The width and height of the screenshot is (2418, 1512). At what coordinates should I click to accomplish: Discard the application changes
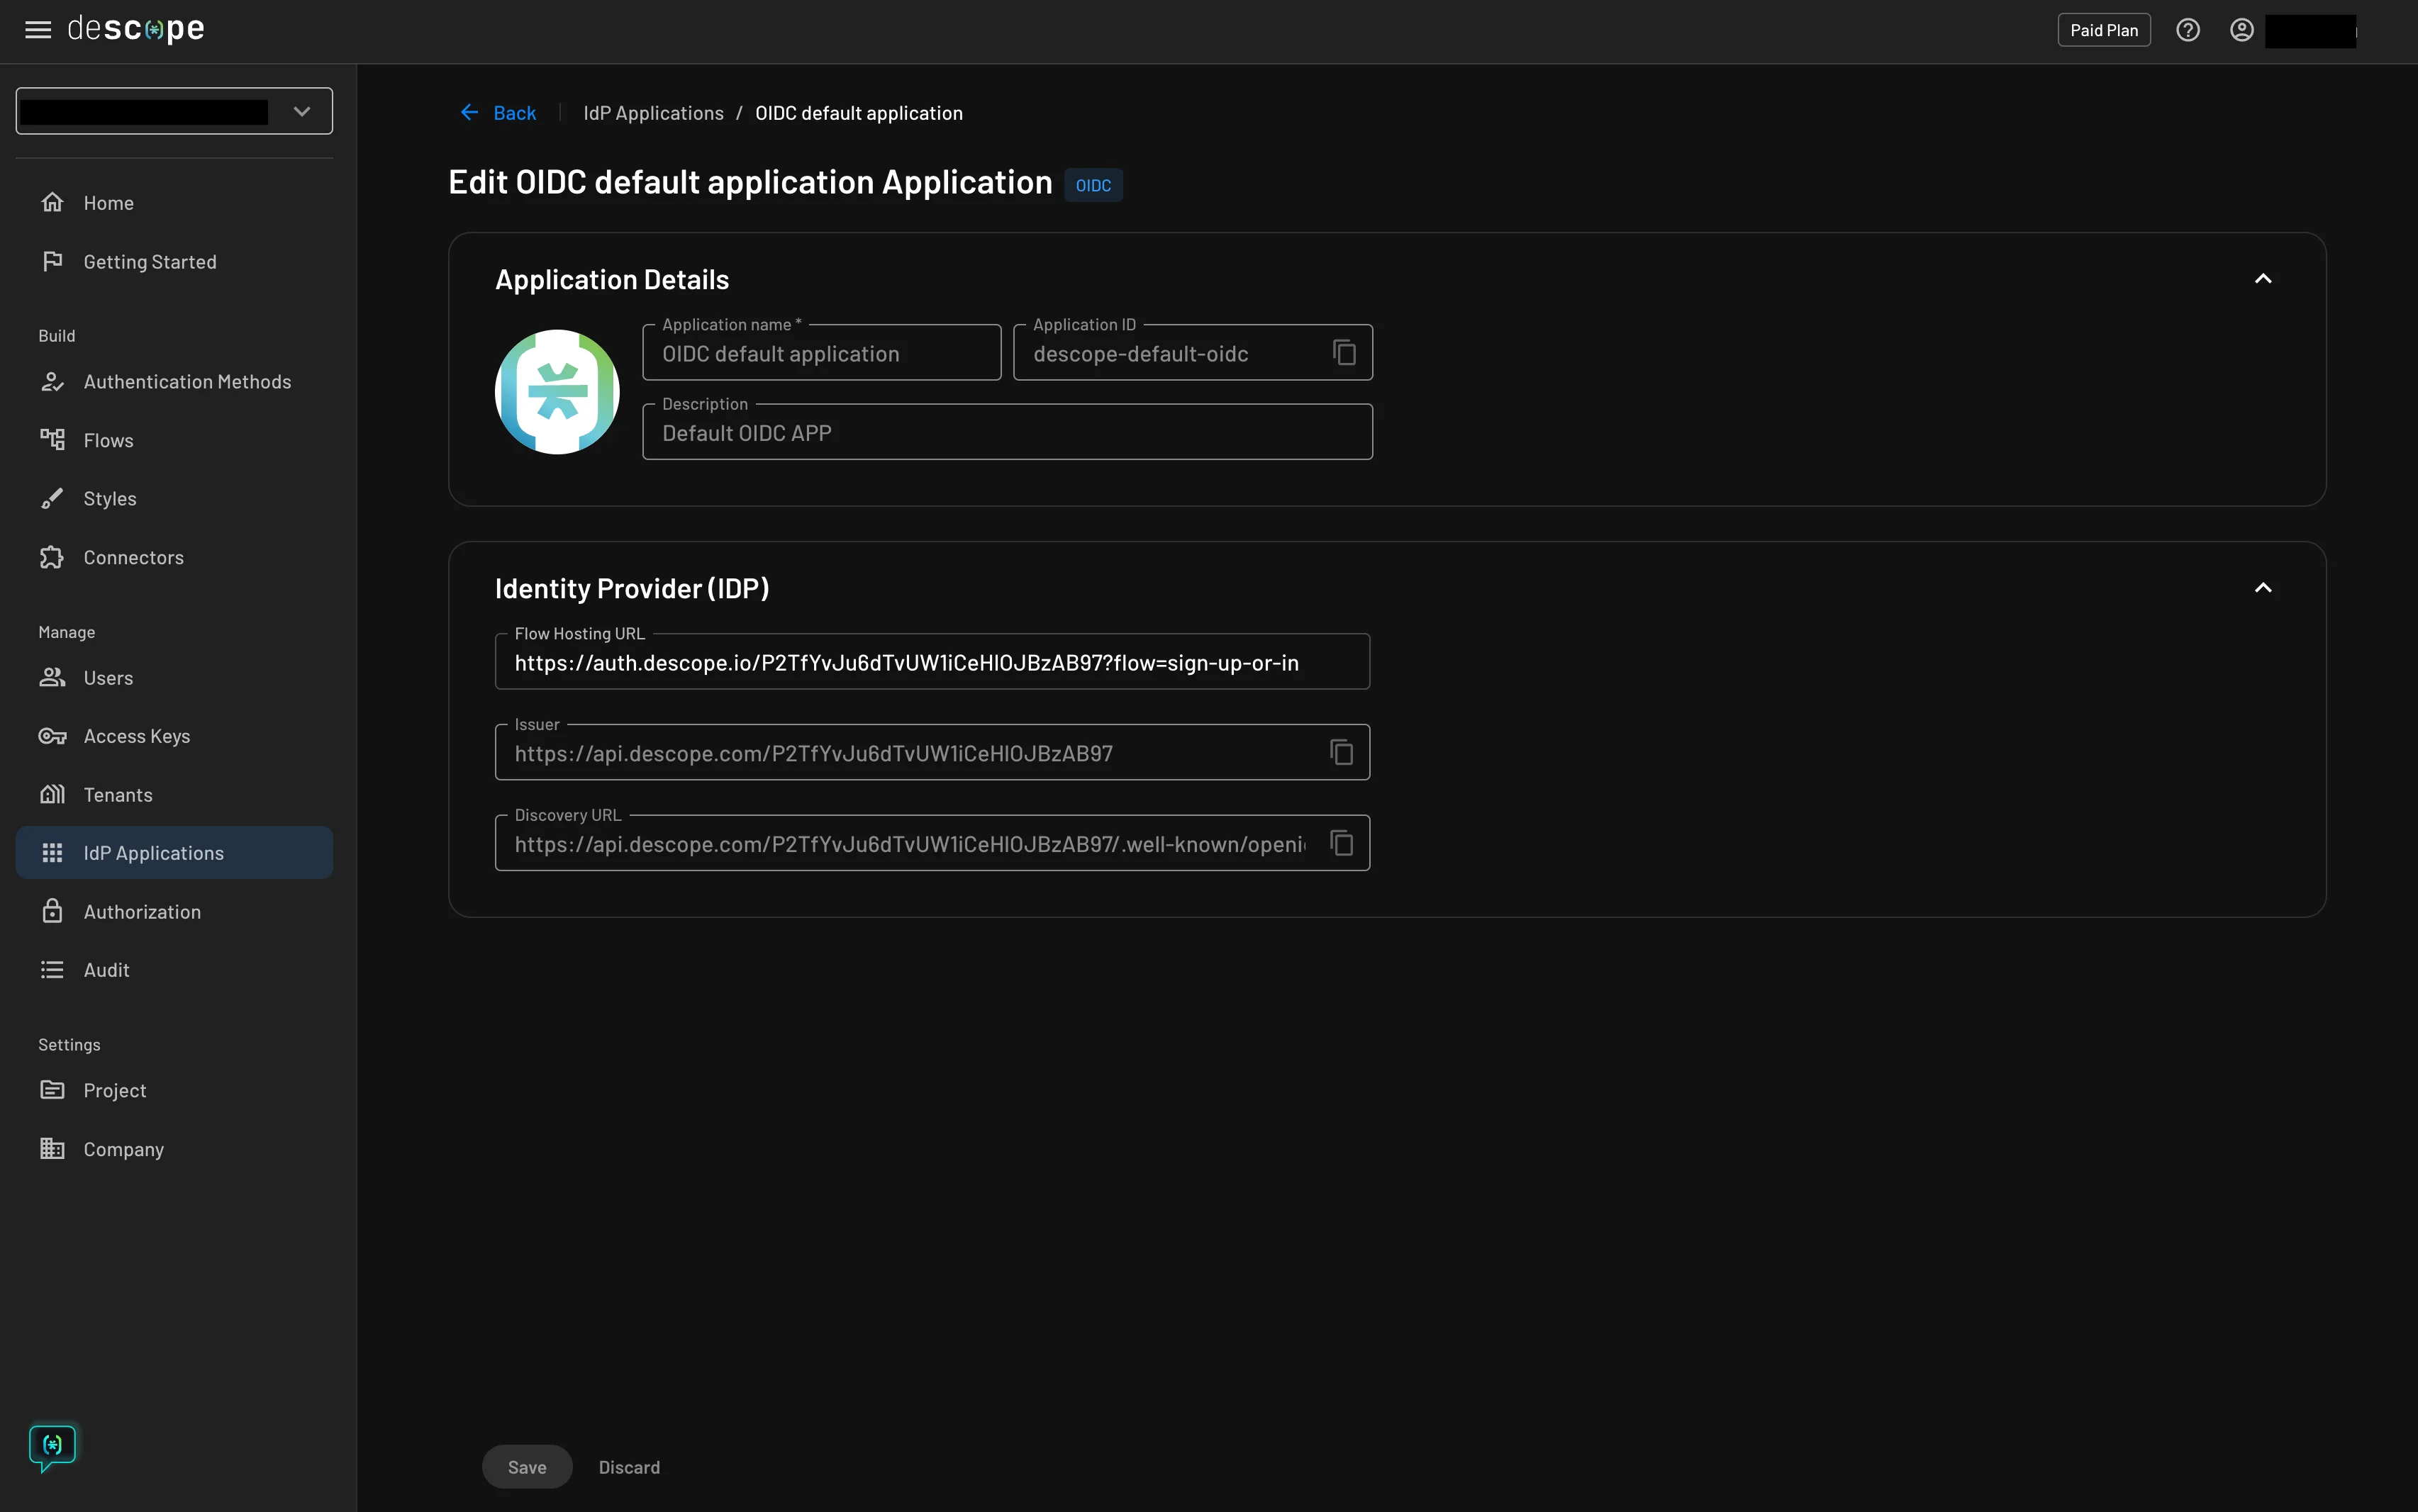click(629, 1467)
